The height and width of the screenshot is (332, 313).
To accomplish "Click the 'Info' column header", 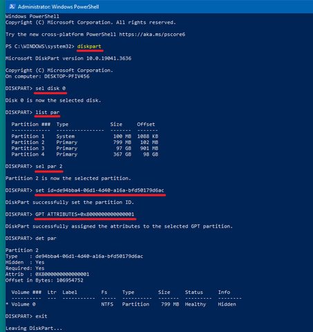I will click(x=224, y=292).
